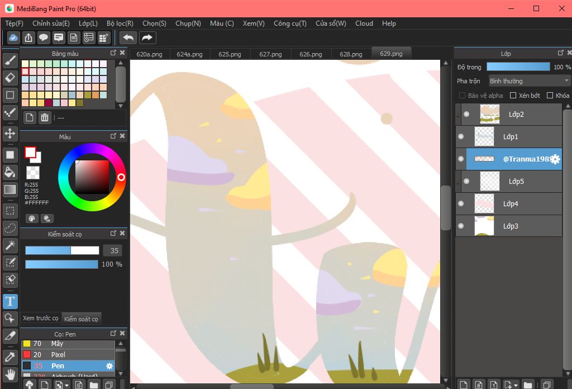The image size is (572, 389).
Task: Click the cloud brush download icon
Action: (x=30, y=385)
